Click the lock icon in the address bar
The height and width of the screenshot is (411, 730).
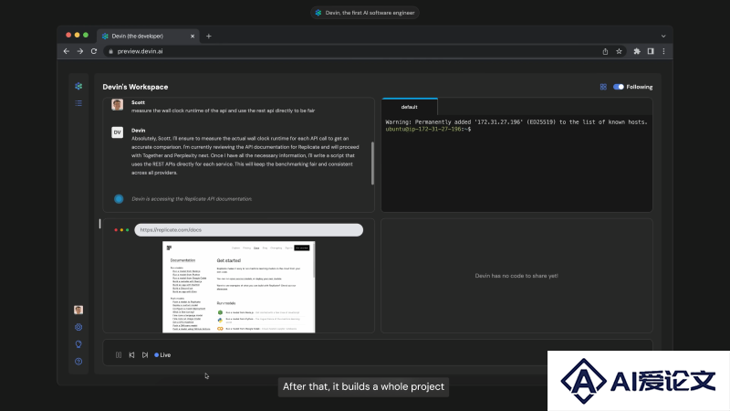(110, 51)
